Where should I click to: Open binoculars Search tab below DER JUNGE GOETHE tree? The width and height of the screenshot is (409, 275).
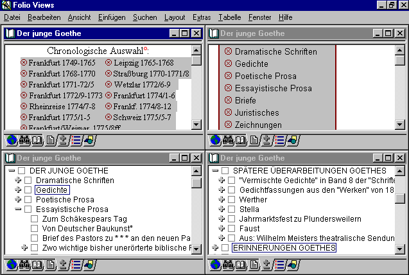tap(24, 265)
